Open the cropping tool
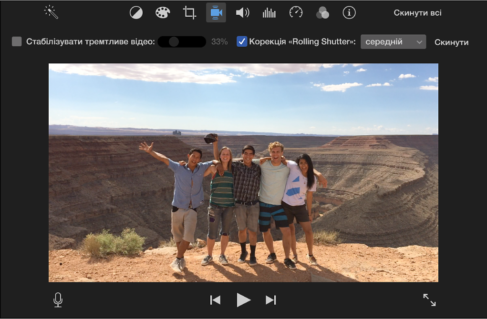 pyautogui.click(x=189, y=13)
